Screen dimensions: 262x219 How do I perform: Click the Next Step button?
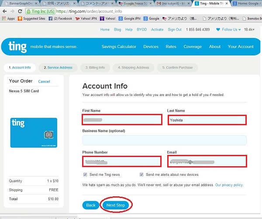[116, 205]
